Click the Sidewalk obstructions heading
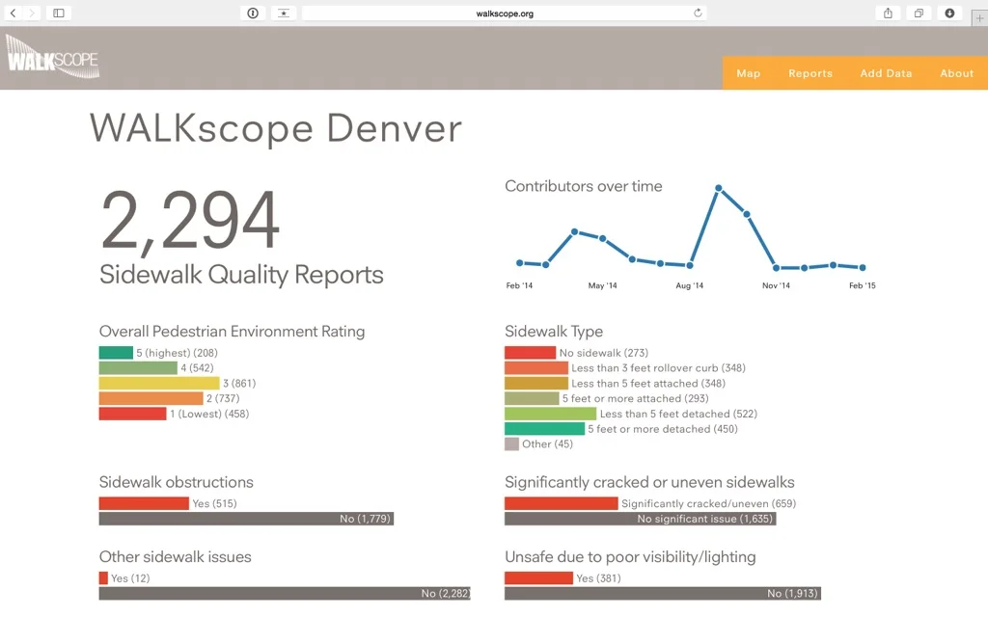The image size is (988, 617). (176, 482)
